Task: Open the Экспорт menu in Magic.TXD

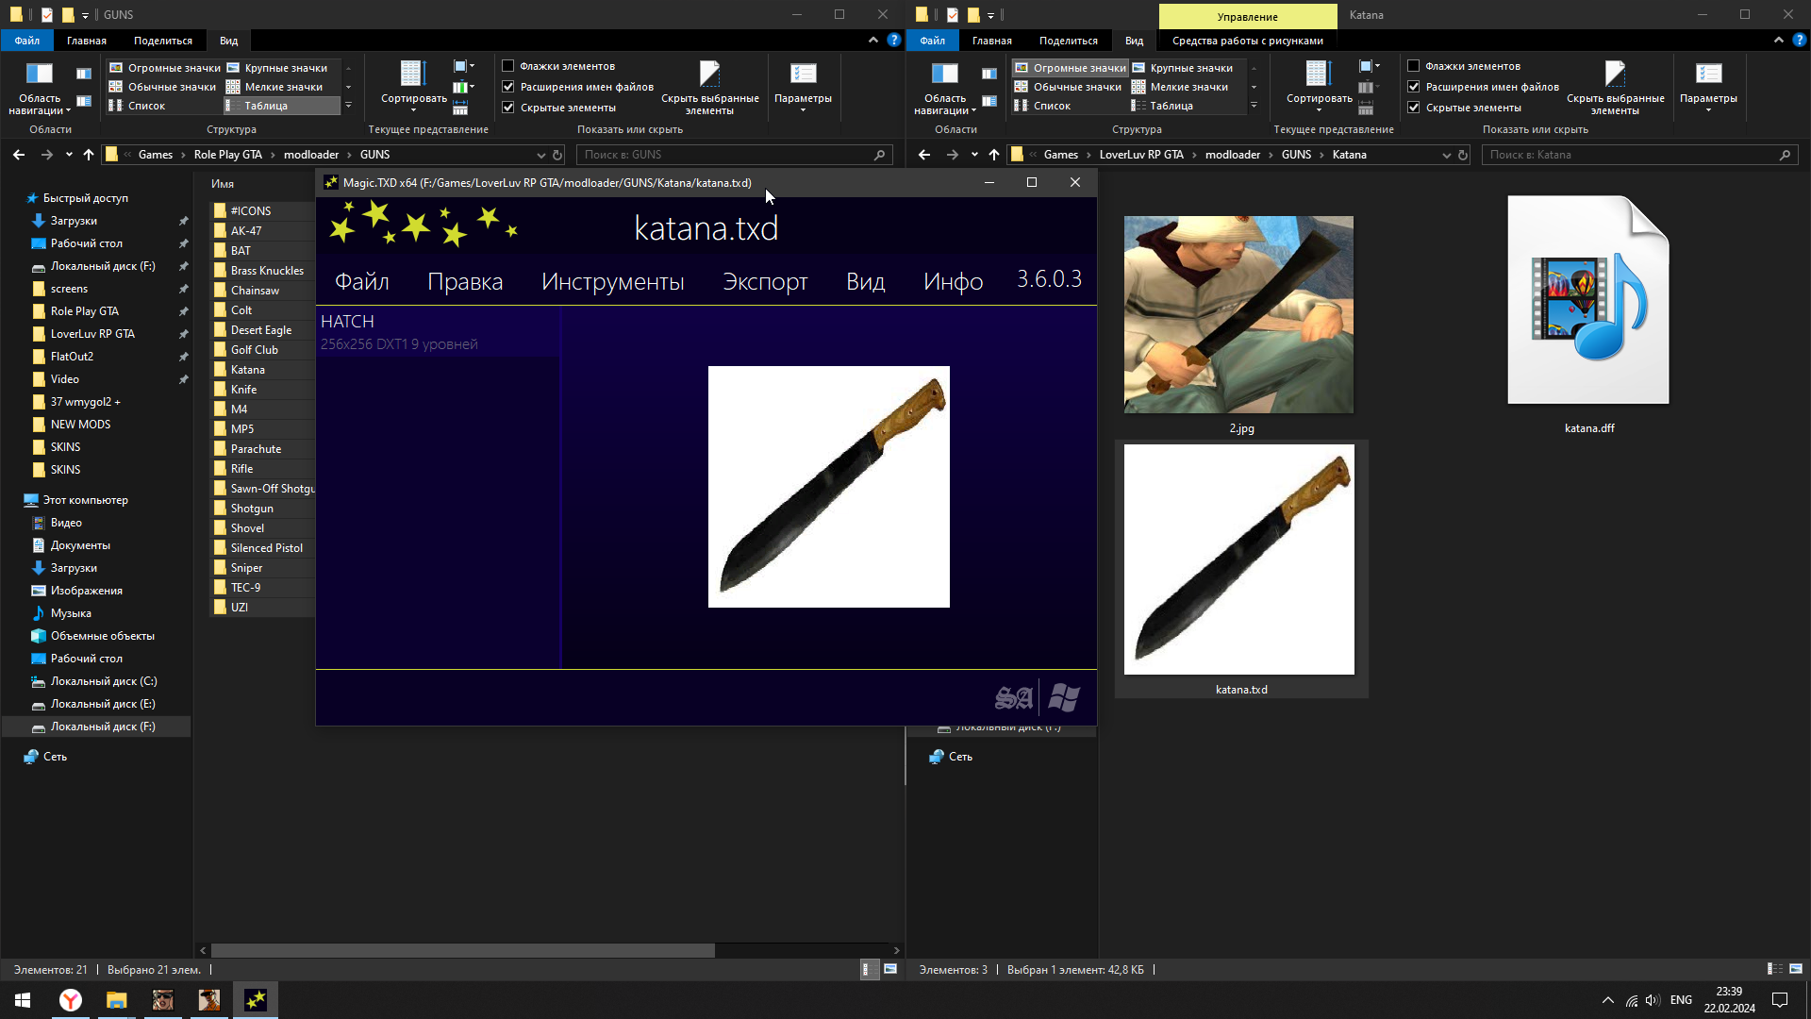Action: [x=765, y=281]
